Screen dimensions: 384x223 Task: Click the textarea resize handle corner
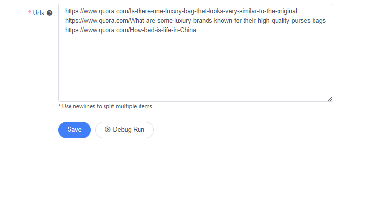point(330,99)
